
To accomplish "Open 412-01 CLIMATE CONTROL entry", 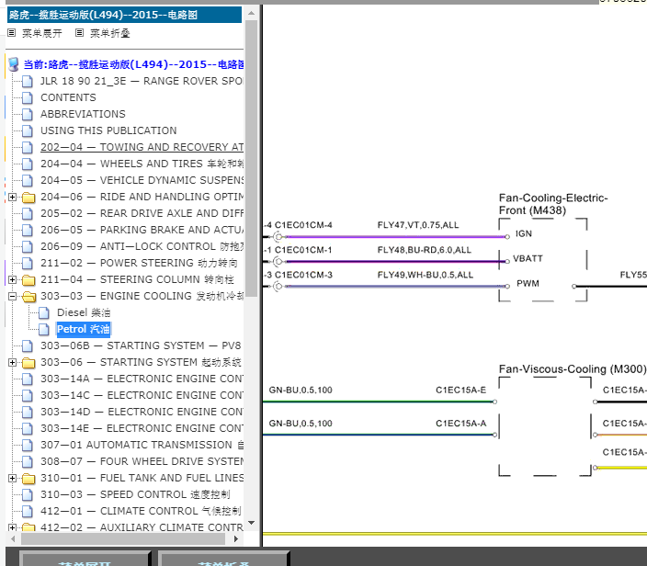I will 141,511.
